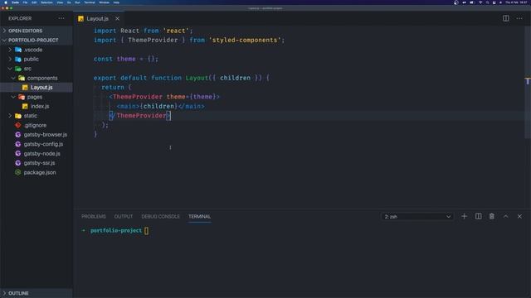Image resolution: width=531 pixels, height=298 pixels.
Task: Click the overview ruler marker in scrollbar
Action: pyautogui.click(x=528, y=81)
